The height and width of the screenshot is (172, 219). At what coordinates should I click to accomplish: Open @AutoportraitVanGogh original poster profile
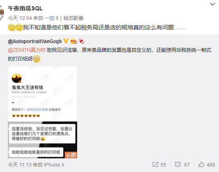click(x=35, y=41)
